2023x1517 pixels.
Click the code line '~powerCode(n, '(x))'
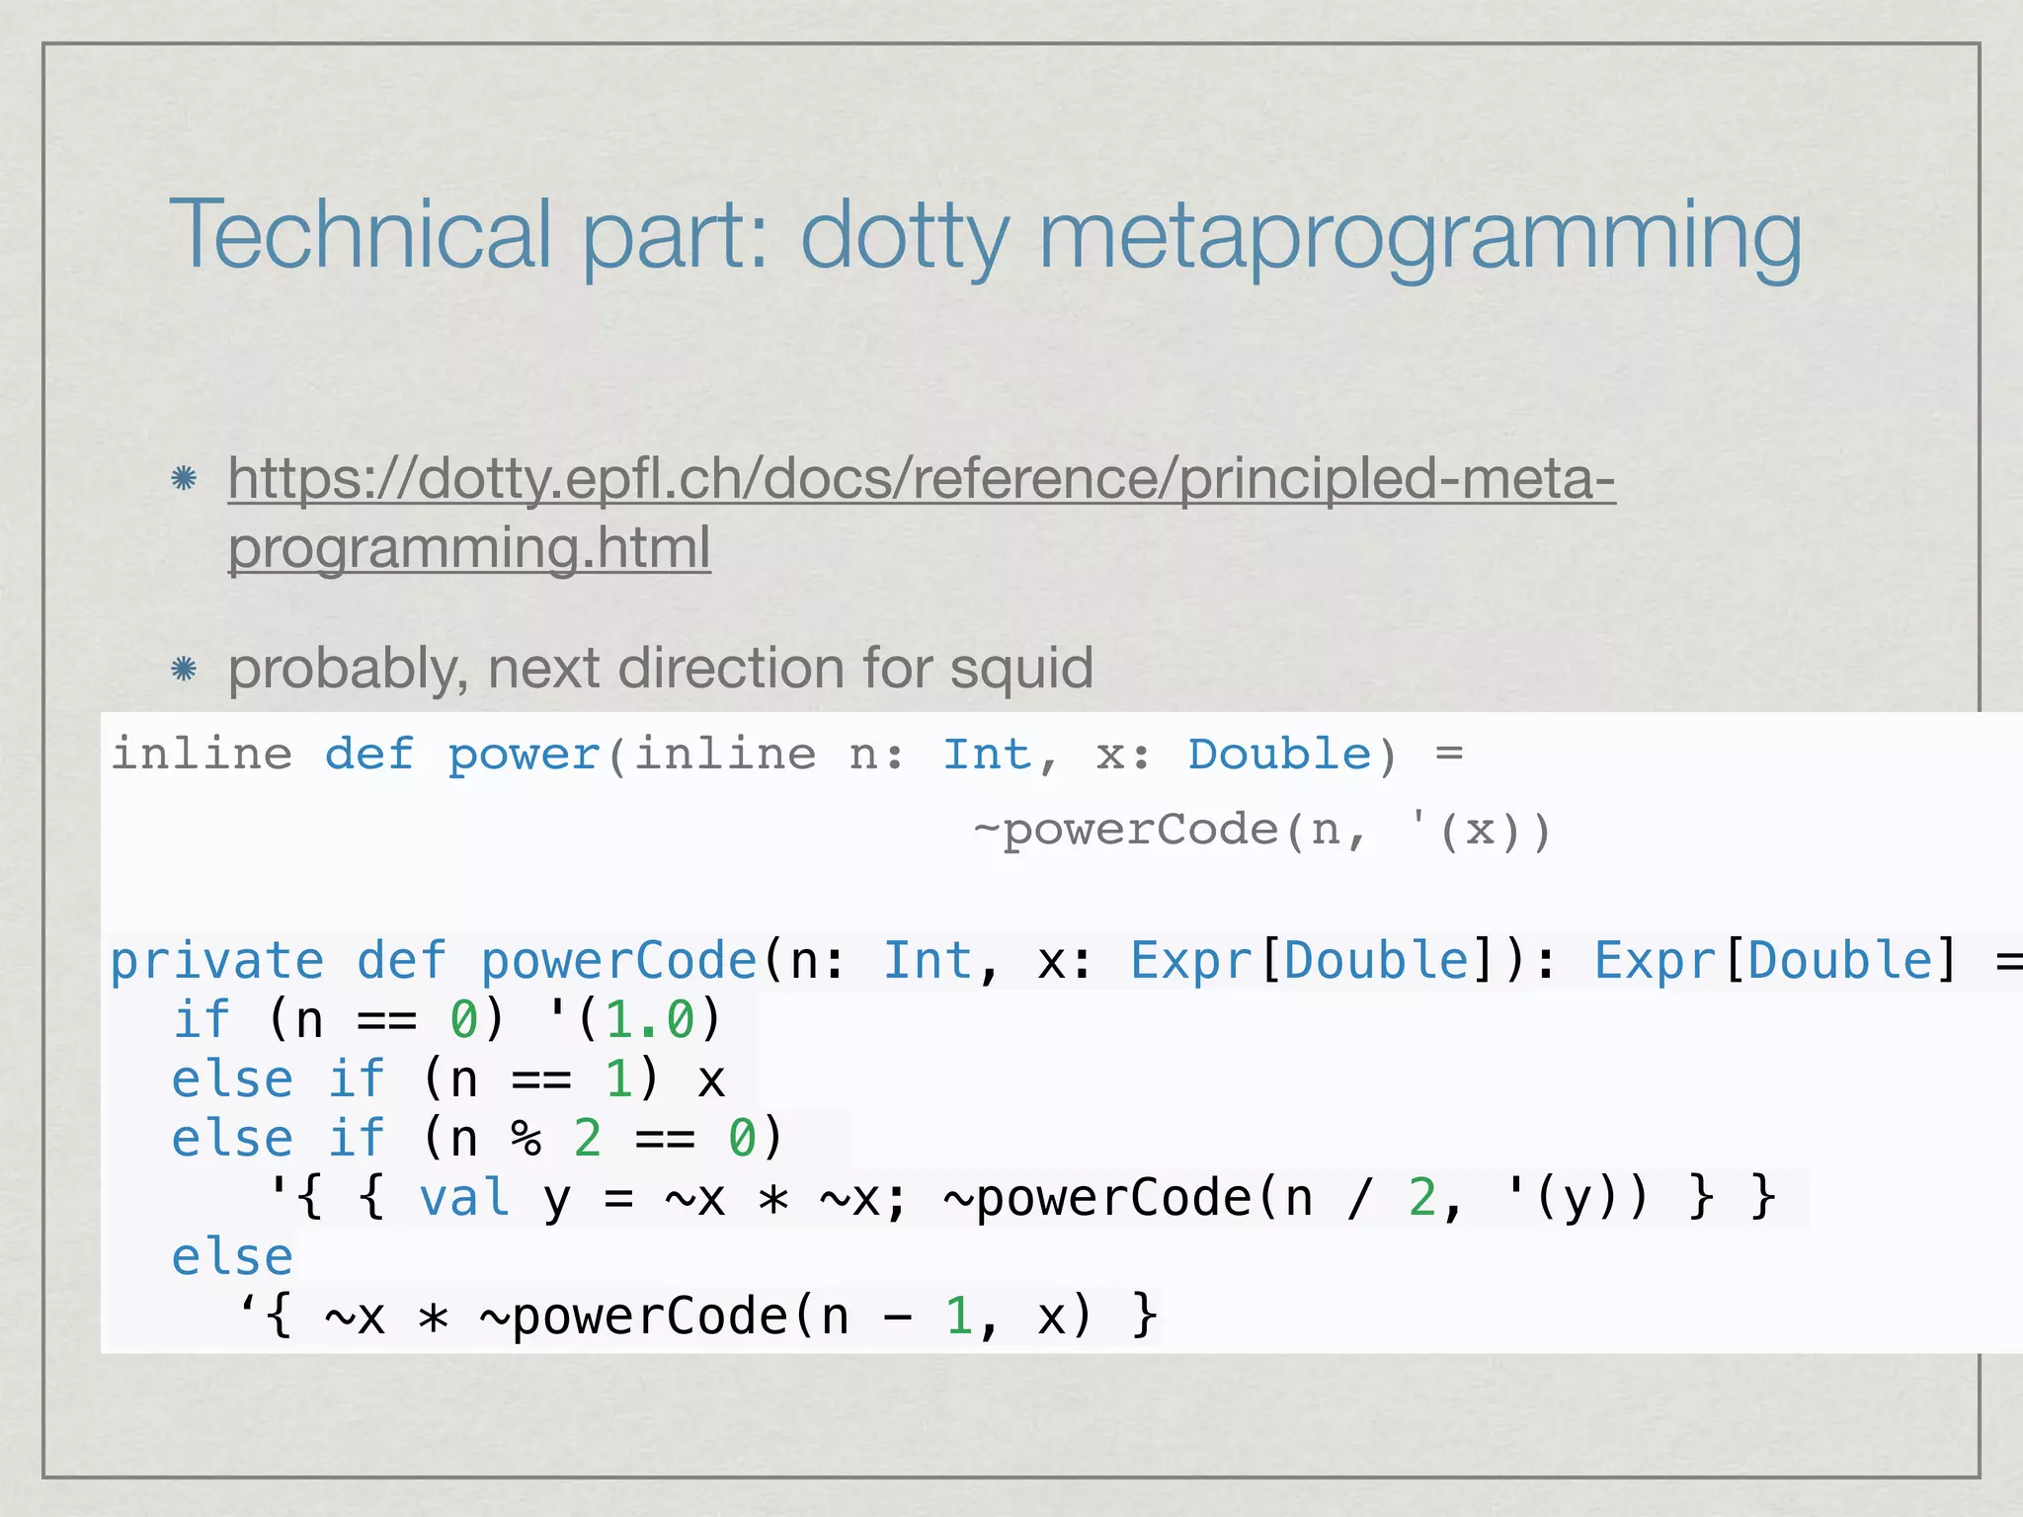point(1262,830)
